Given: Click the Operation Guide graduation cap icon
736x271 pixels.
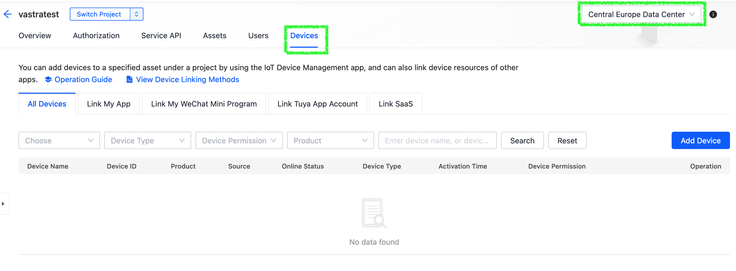Looking at the screenshot, I should click(48, 79).
